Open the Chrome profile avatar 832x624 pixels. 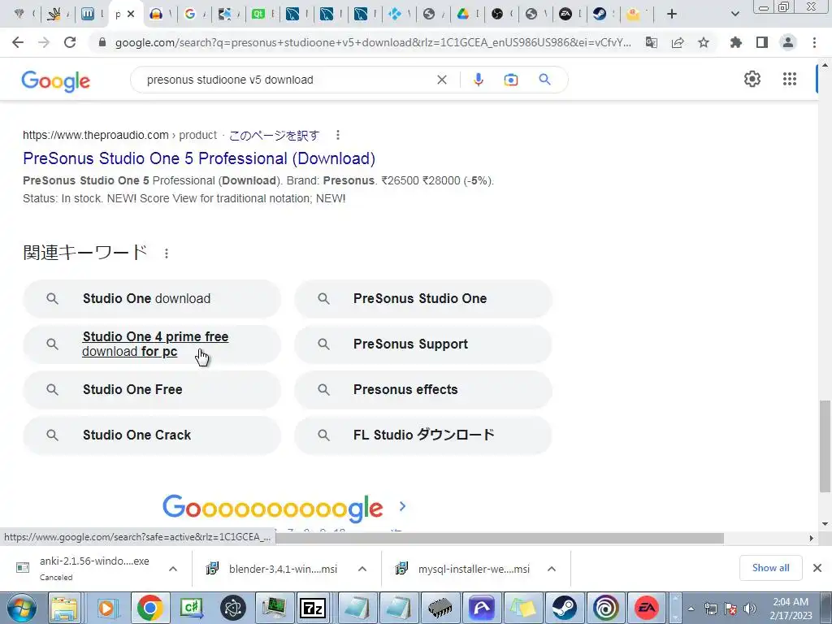(x=788, y=42)
